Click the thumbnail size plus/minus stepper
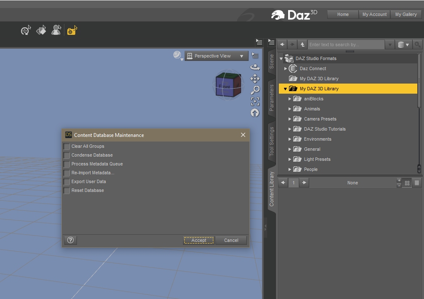 399,183
